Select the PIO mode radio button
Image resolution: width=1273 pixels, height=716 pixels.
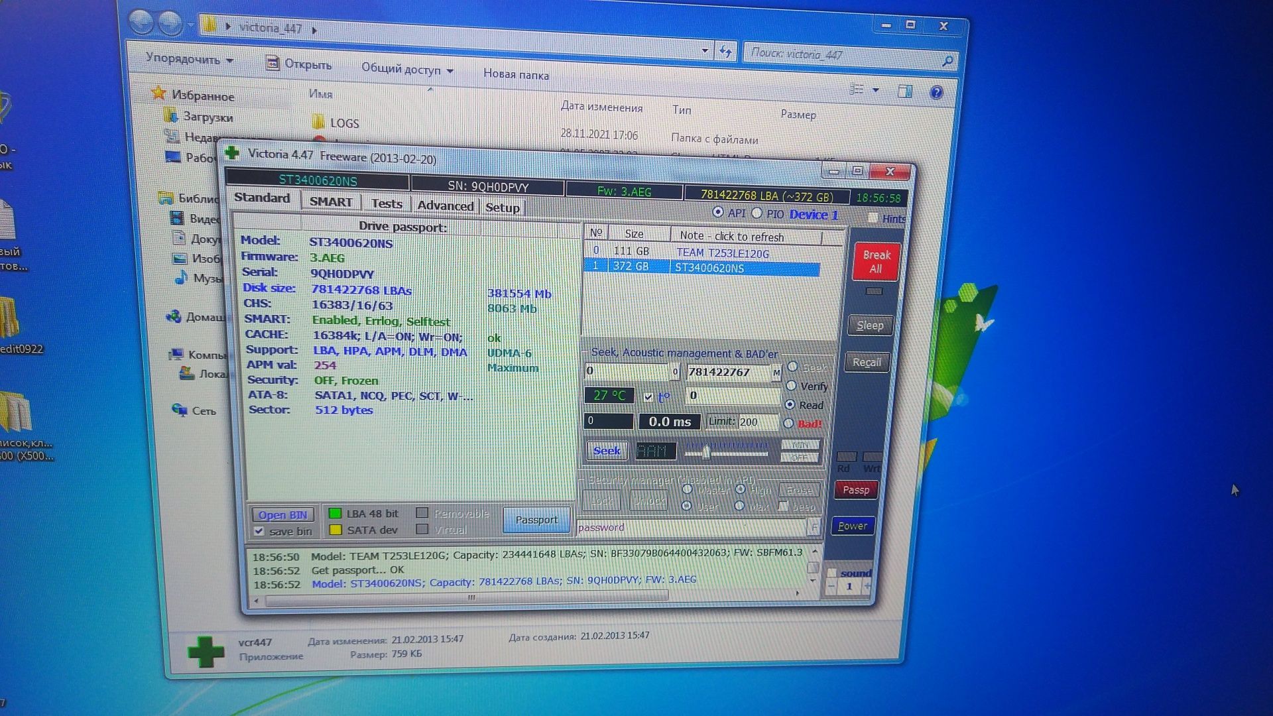[757, 213]
